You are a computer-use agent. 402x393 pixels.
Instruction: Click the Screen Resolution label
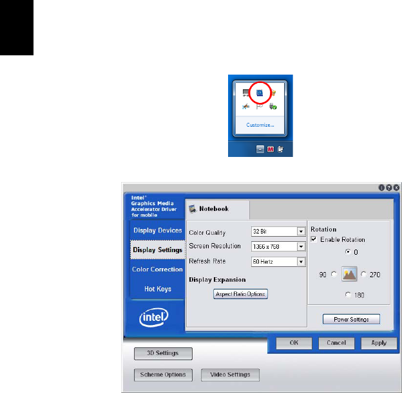pos(215,246)
